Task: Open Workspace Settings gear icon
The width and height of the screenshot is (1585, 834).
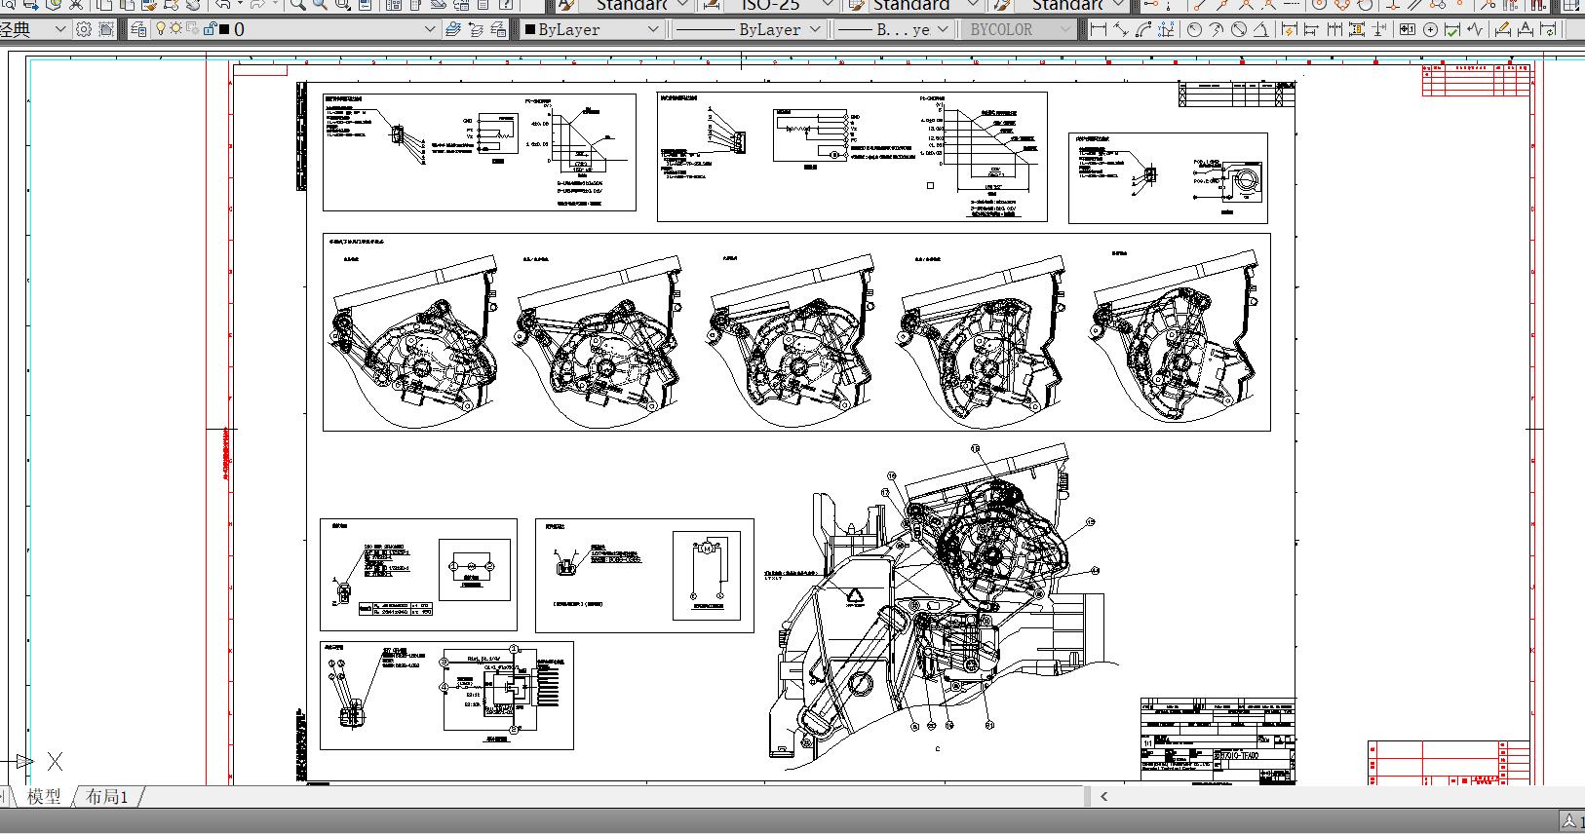Action: (x=84, y=29)
